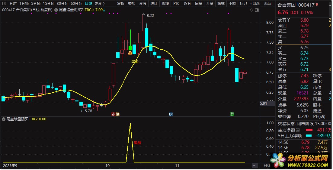Click the 5.78 low price label

click(x=88, y=111)
